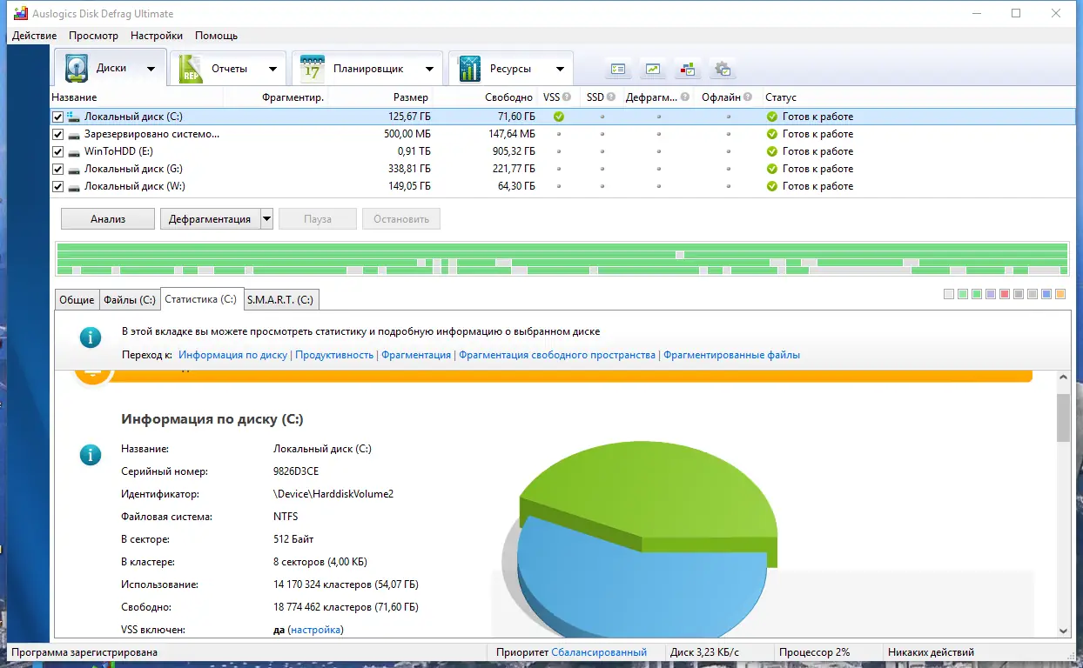
Task: Click the Анализ button
Action: tap(108, 219)
